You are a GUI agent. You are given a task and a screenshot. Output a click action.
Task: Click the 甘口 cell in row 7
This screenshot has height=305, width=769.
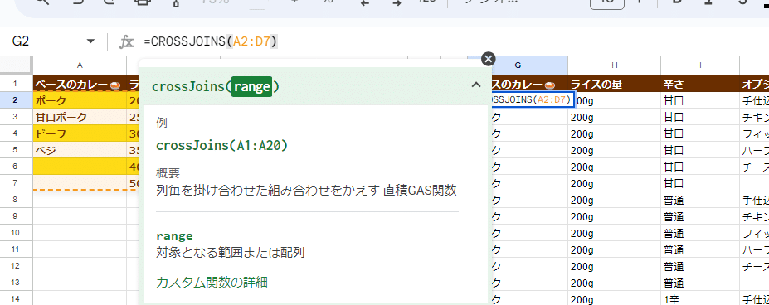click(x=700, y=184)
